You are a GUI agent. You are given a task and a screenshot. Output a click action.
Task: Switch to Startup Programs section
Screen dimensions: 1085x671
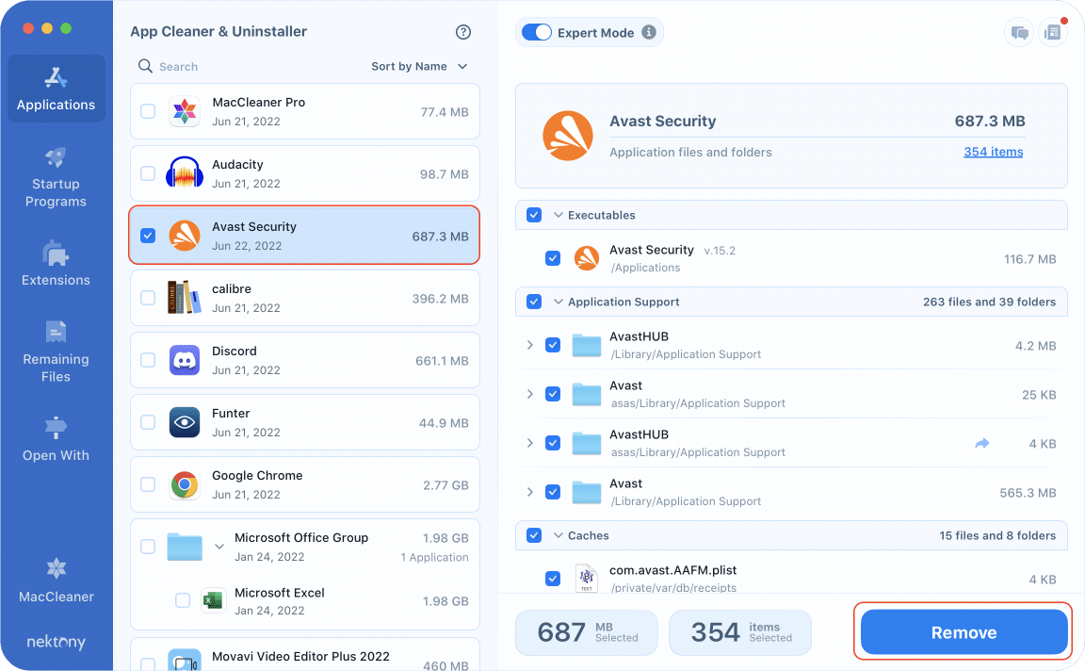57,177
